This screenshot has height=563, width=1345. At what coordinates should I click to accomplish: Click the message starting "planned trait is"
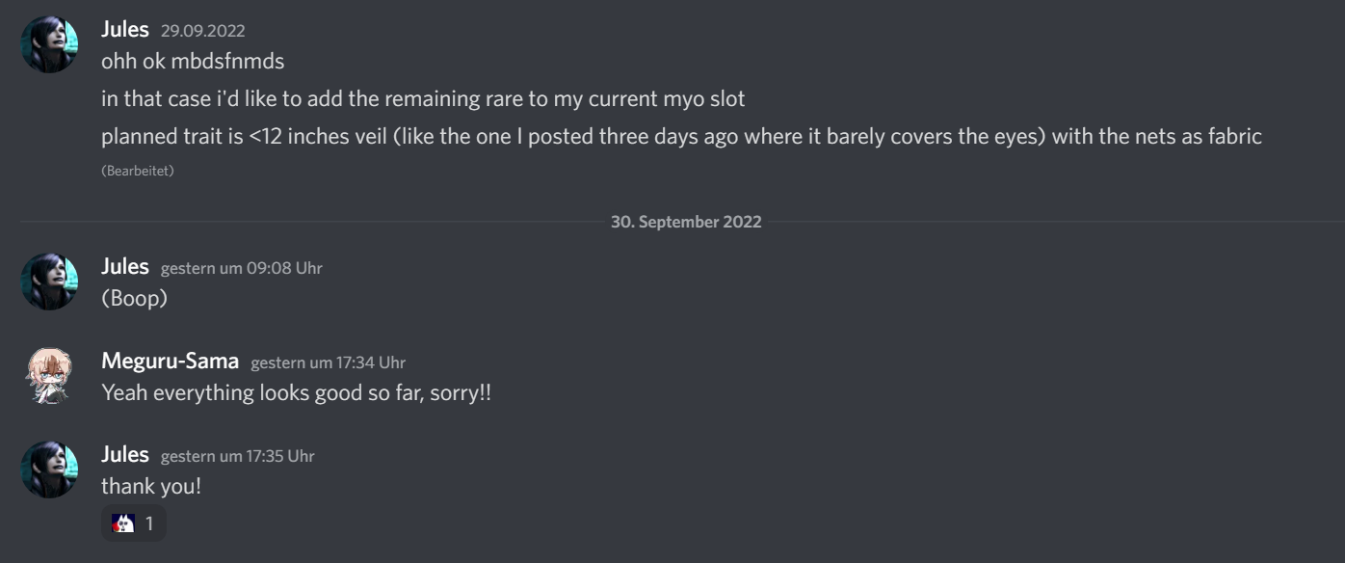click(681, 136)
